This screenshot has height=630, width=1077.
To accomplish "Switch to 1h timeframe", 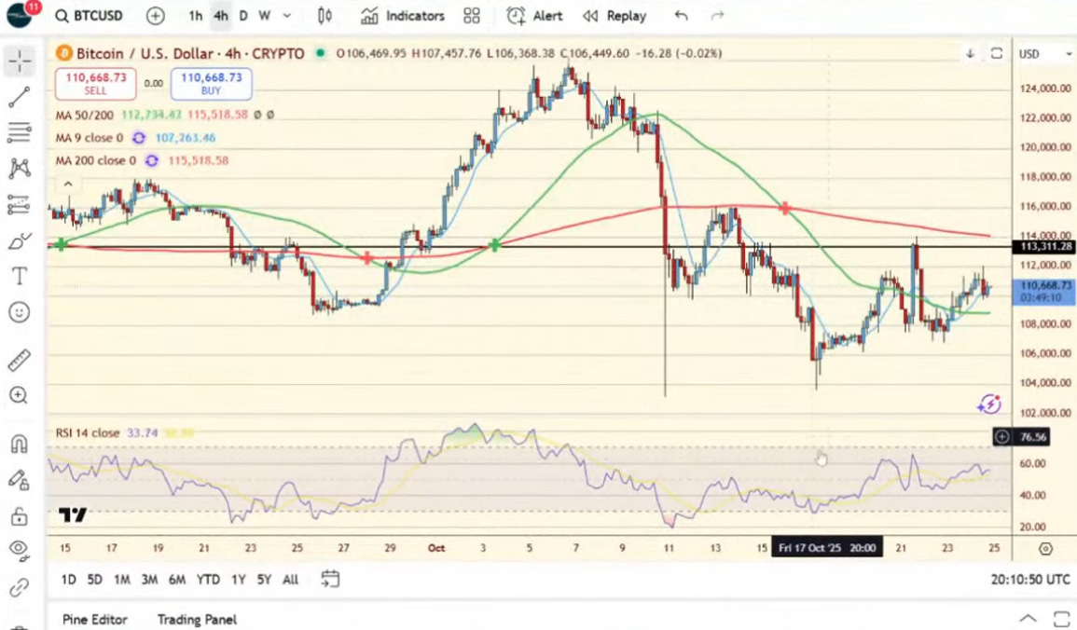I will [x=196, y=15].
